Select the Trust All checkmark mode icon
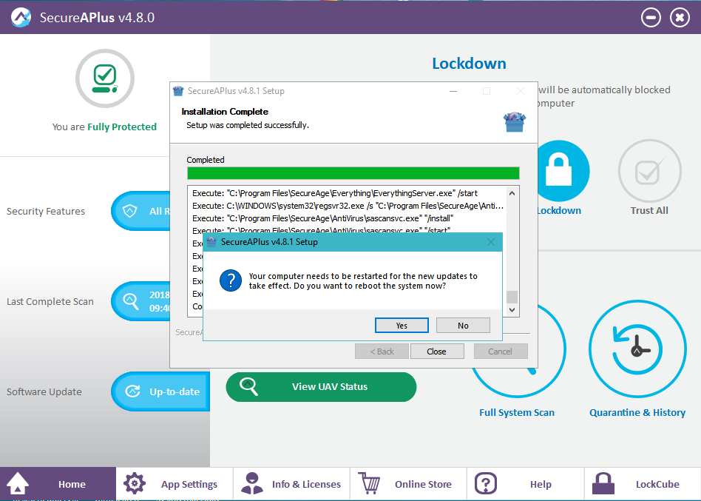 (649, 171)
